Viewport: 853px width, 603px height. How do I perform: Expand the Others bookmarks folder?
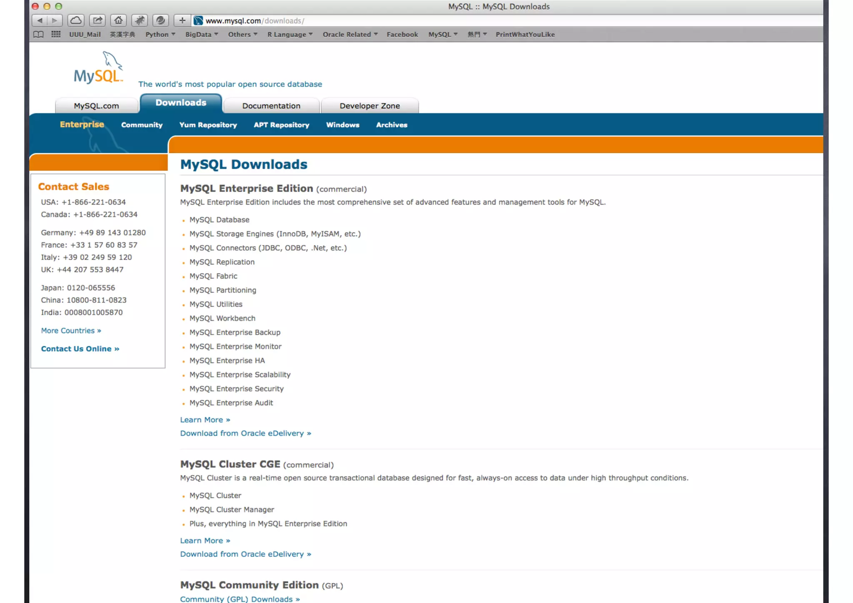click(243, 35)
